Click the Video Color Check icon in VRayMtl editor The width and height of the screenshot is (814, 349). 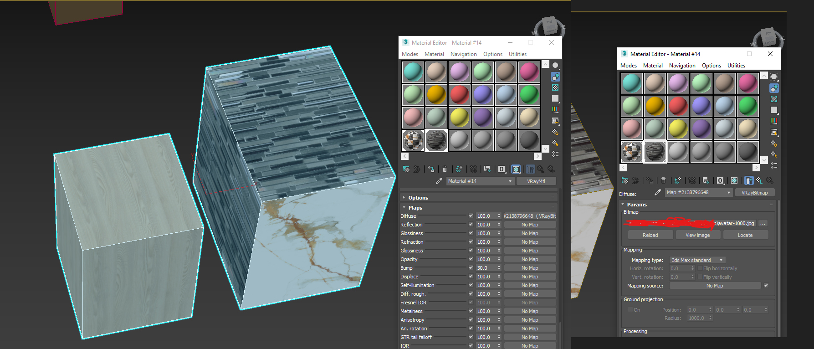pyautogui.click(x=555, y=109)
